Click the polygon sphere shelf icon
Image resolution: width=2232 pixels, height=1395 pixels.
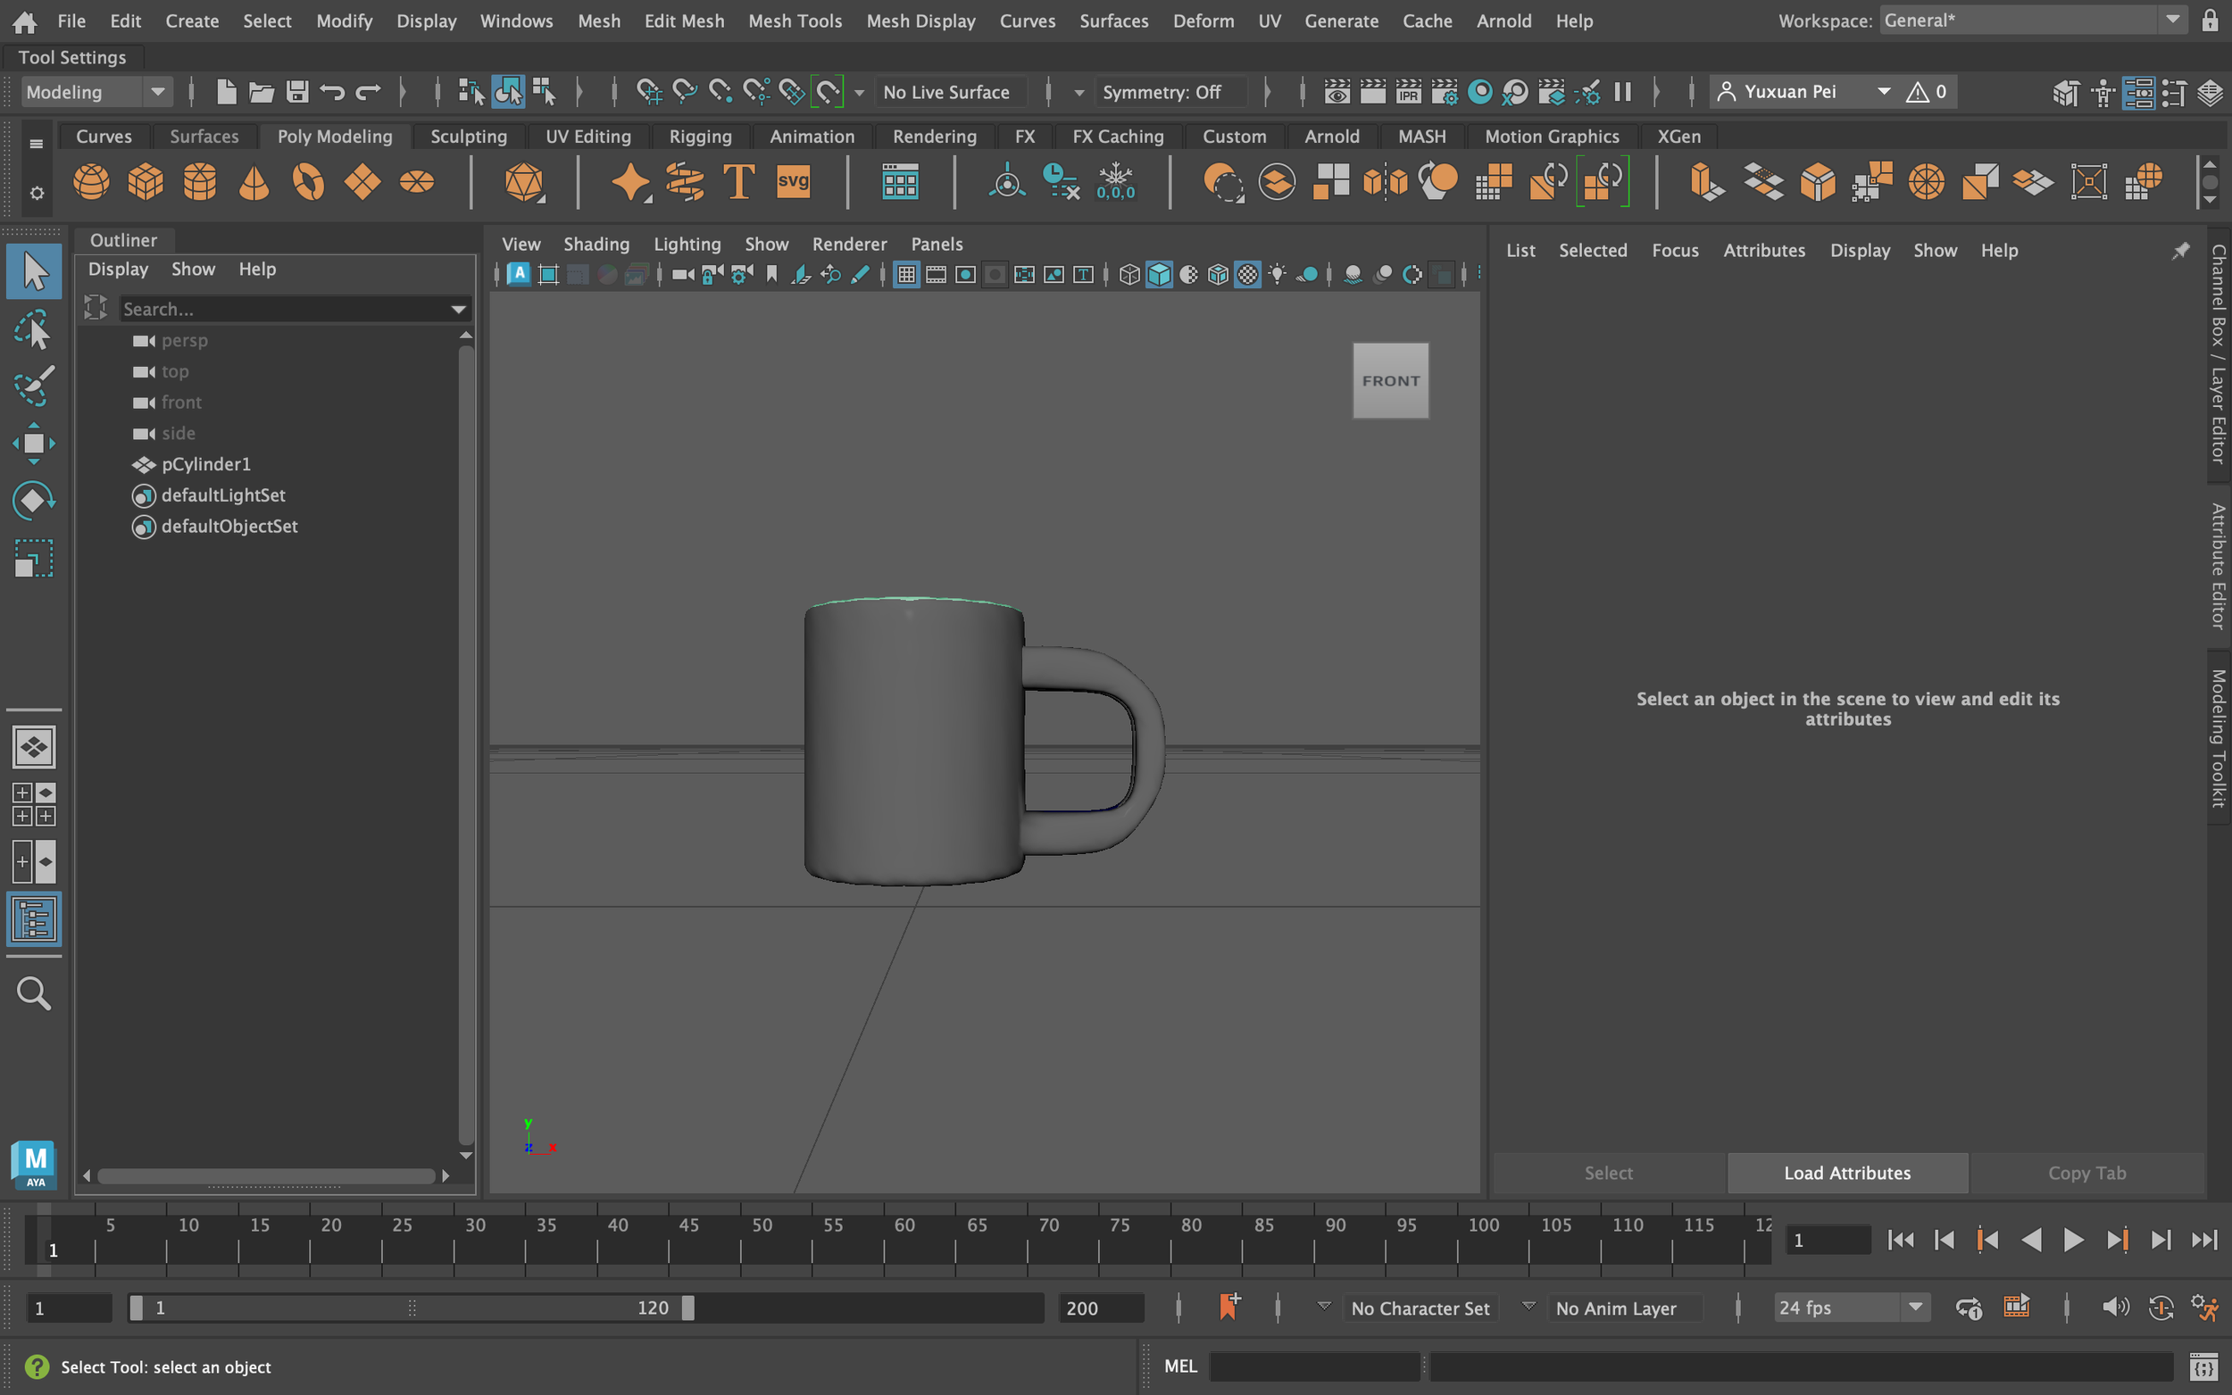(x=90, y=182)
